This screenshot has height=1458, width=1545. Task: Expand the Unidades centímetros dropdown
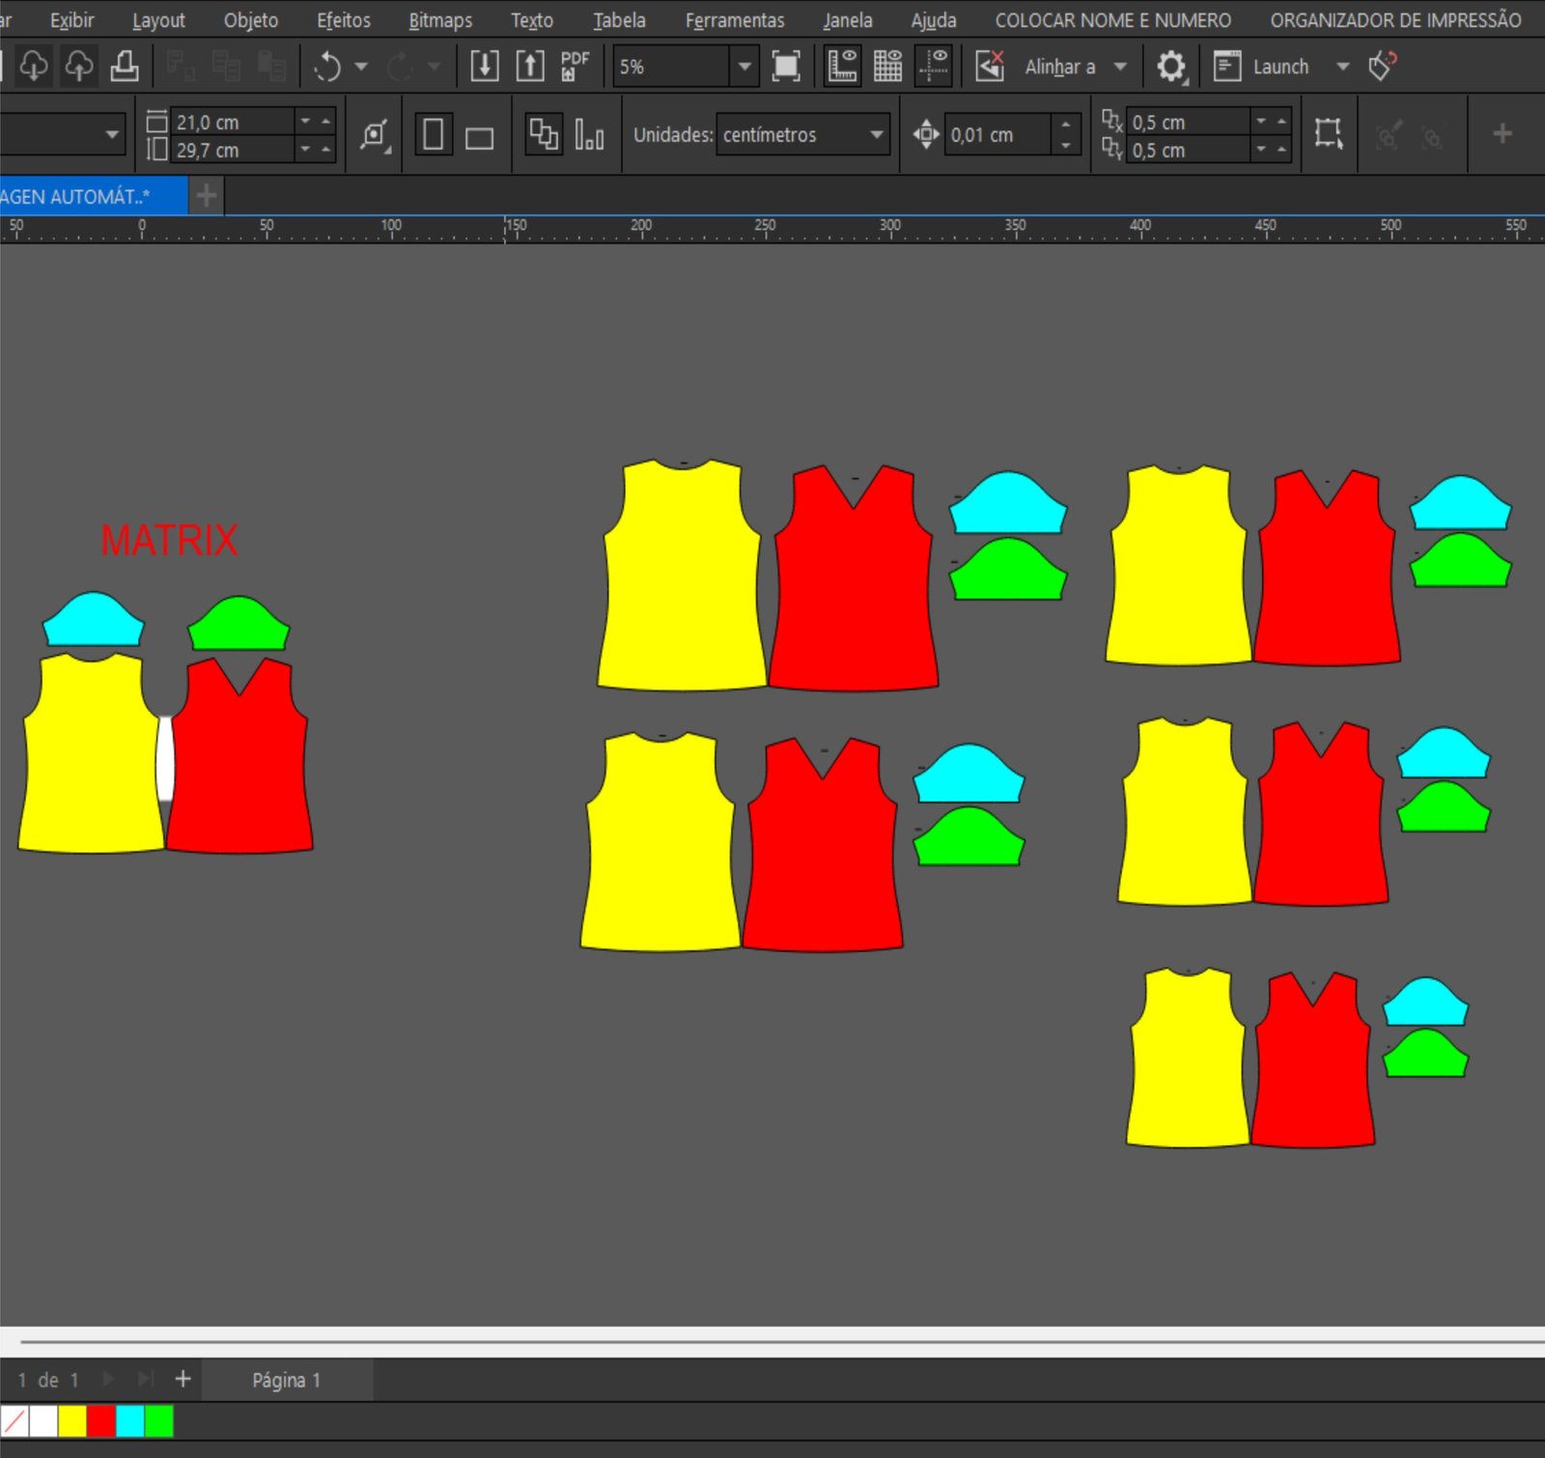[876, 135]
